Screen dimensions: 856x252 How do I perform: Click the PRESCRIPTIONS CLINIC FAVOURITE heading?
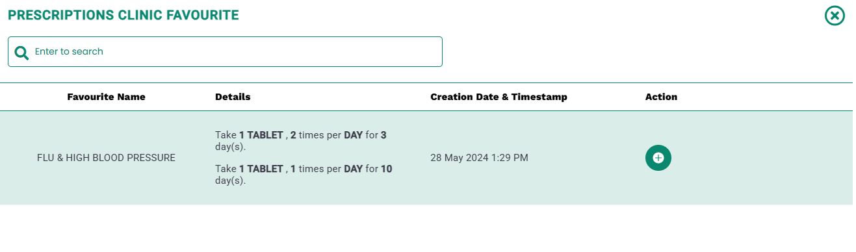click(123, 15)
